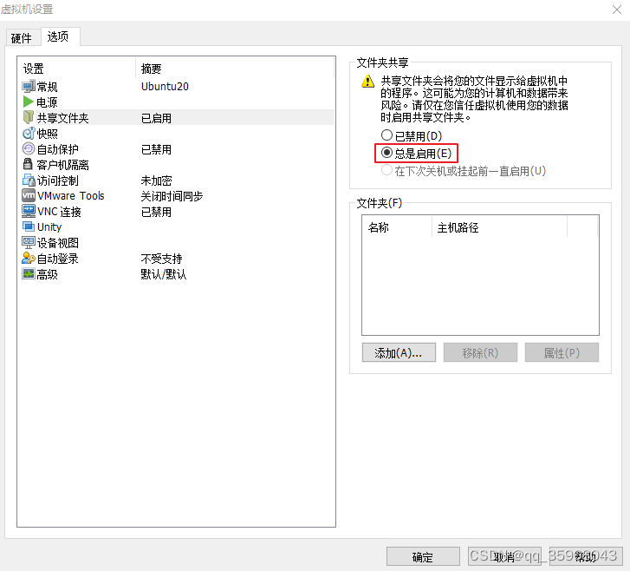Switch to the 选项 options tab

(x=59, y=36)
